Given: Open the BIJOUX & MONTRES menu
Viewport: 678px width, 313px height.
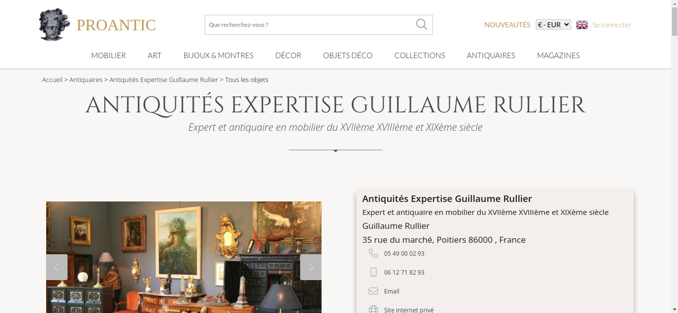Looking at the screenshot, I should click(218, 55).
